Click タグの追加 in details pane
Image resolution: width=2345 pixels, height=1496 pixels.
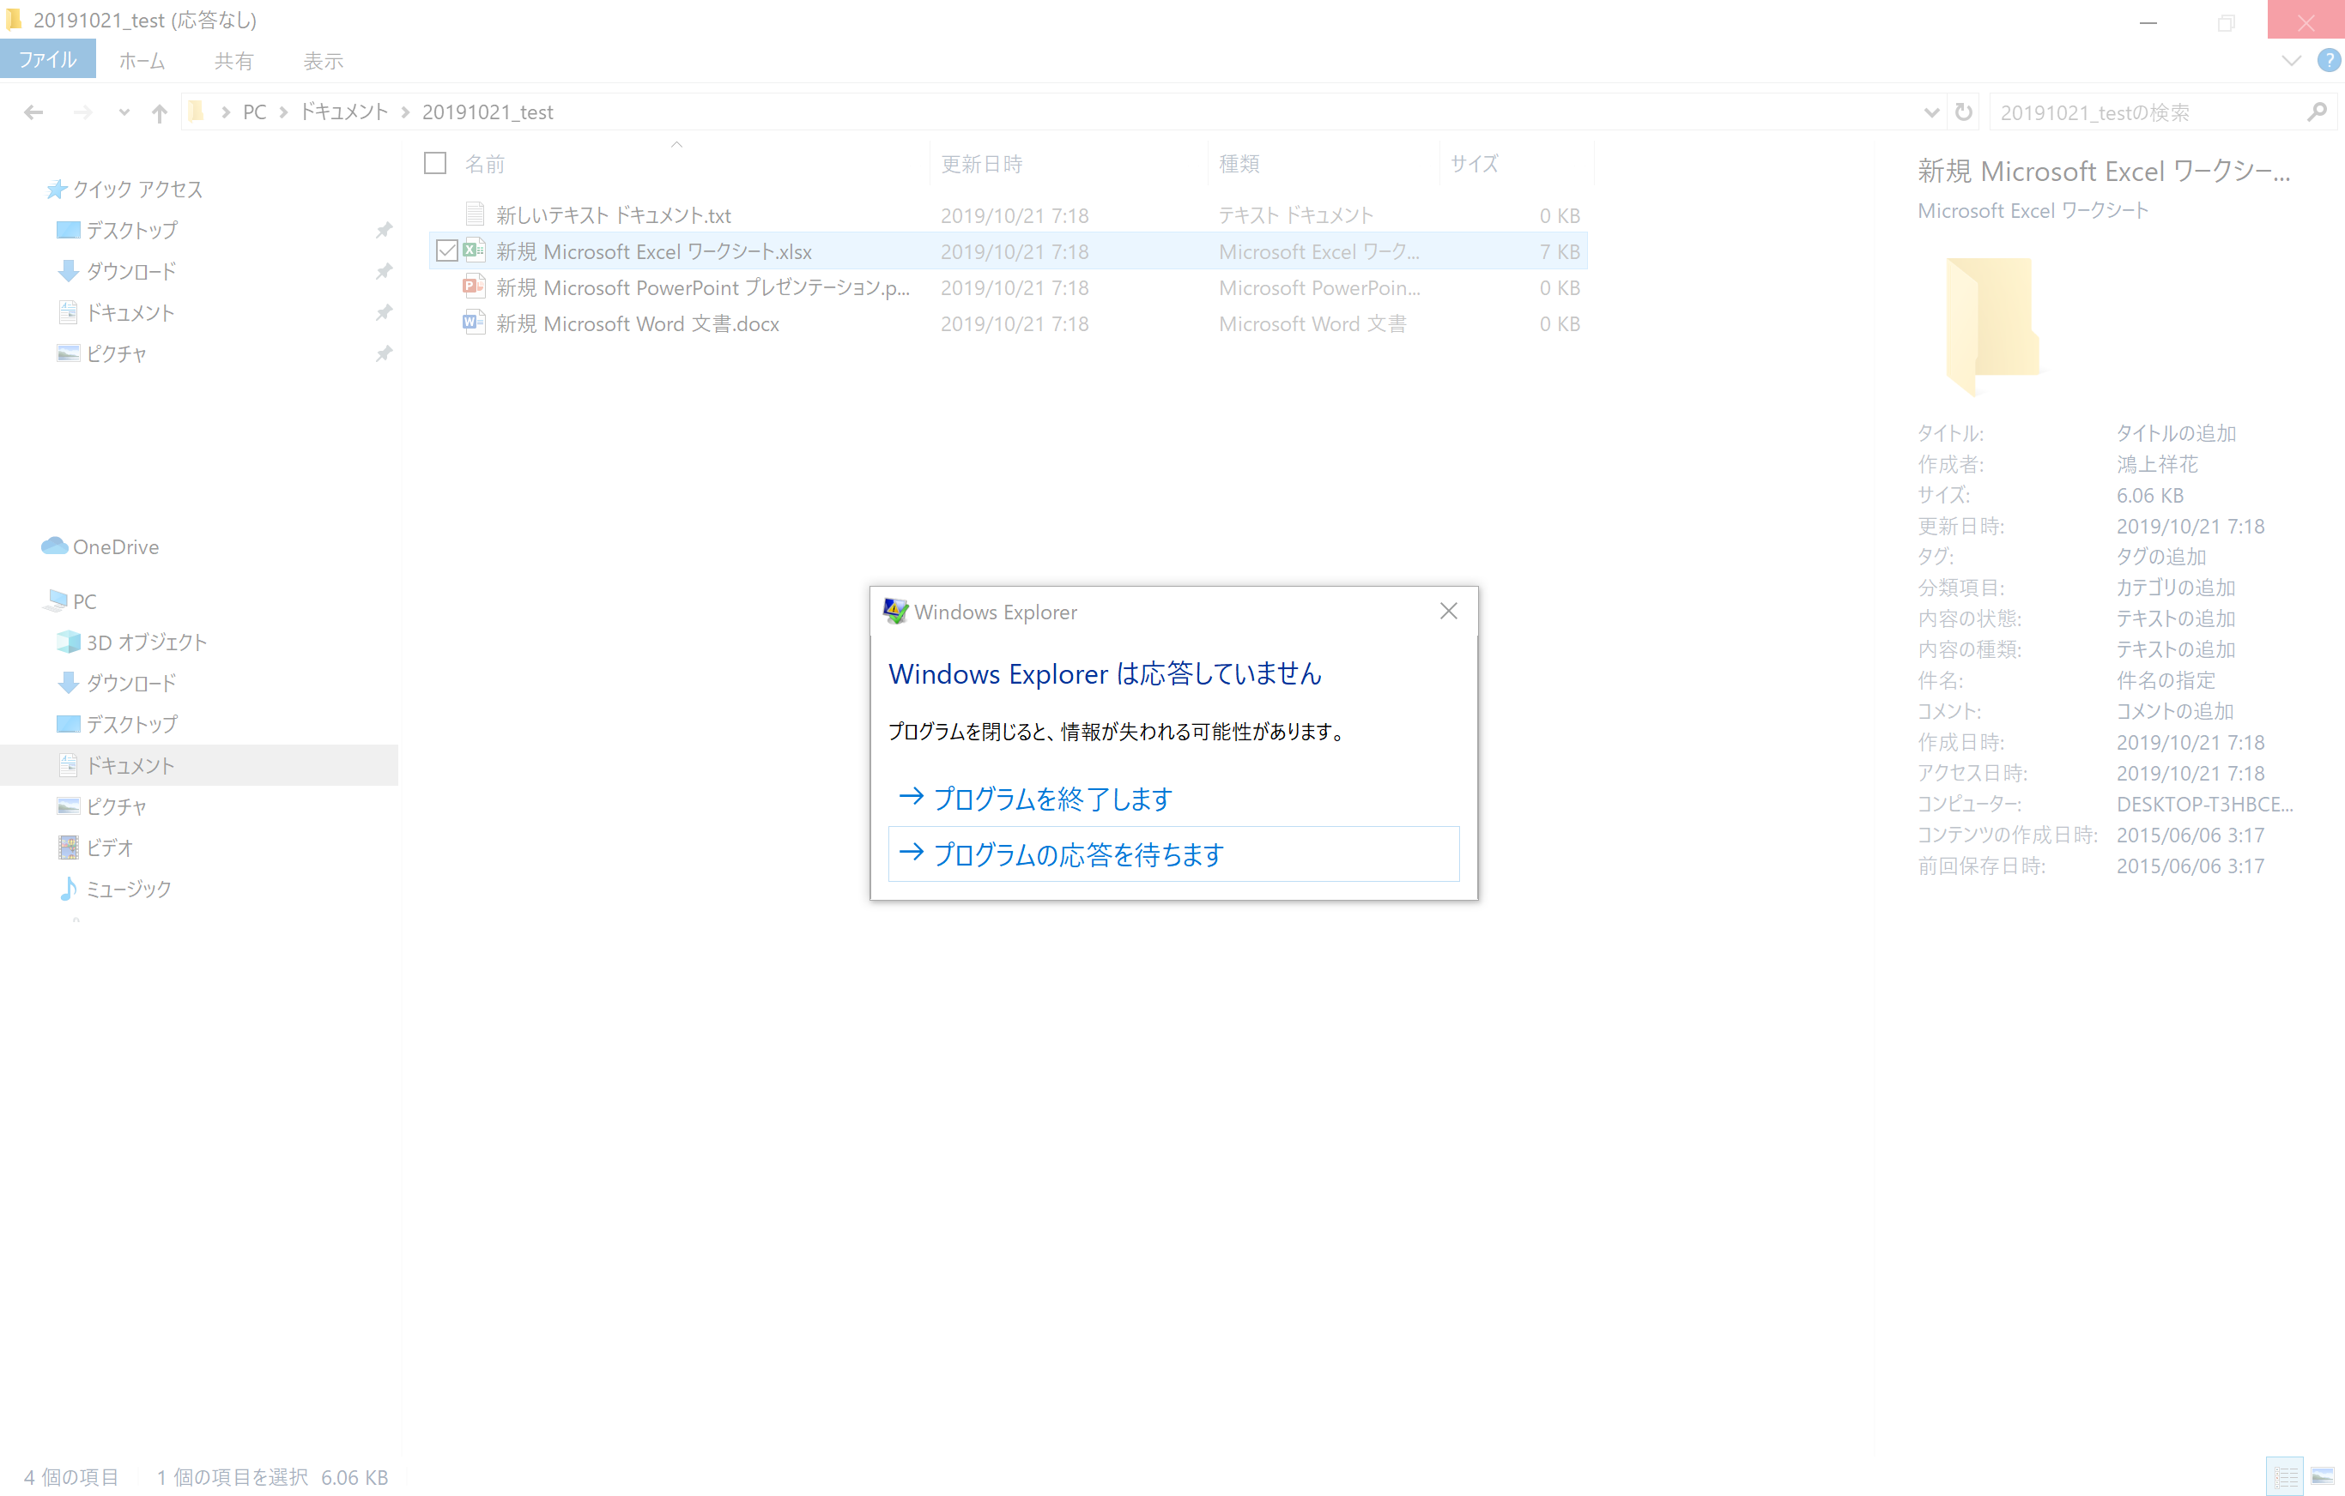[2161, 557]
